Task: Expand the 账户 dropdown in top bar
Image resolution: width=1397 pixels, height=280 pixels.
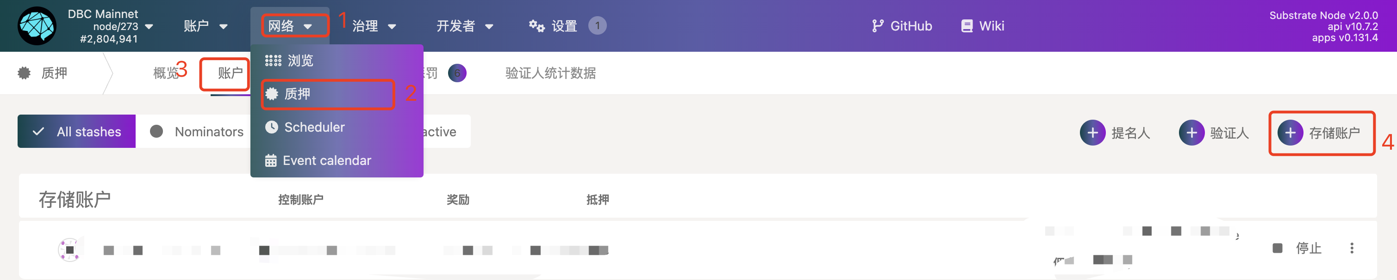Action: pyautogui.click(x=206, y=26)
